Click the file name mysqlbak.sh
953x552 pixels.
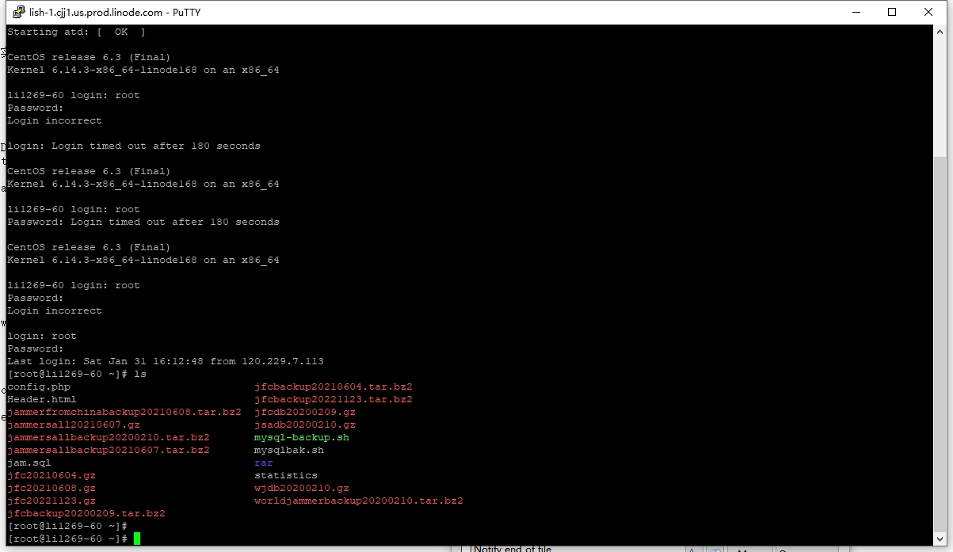click(289, 450)
